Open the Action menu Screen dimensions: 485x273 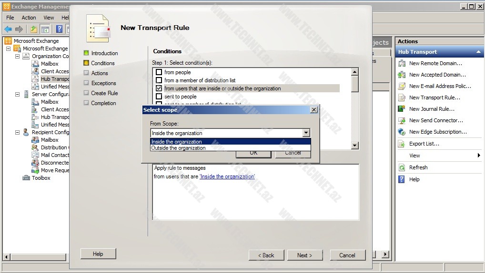(29, 18)
